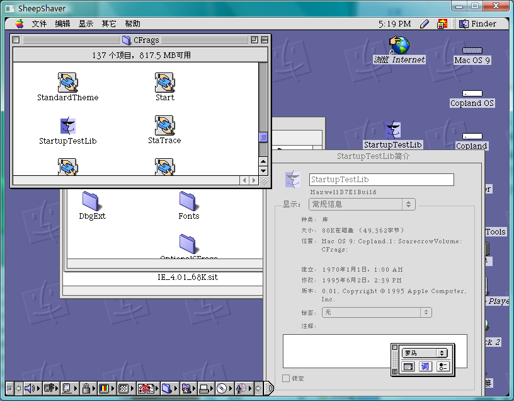Toggle the 词 button on the input palette

coord(425,366)
